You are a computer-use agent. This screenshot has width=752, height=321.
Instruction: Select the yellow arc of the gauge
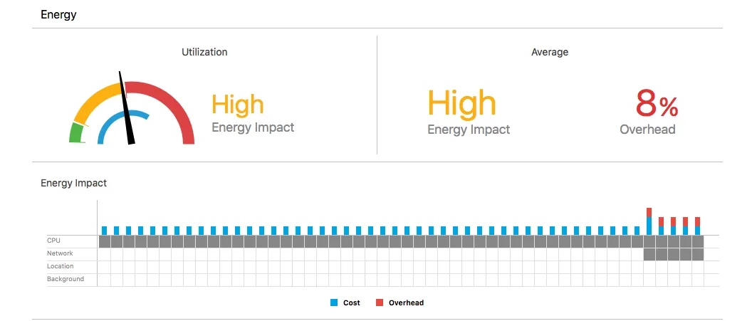(95, 100)
